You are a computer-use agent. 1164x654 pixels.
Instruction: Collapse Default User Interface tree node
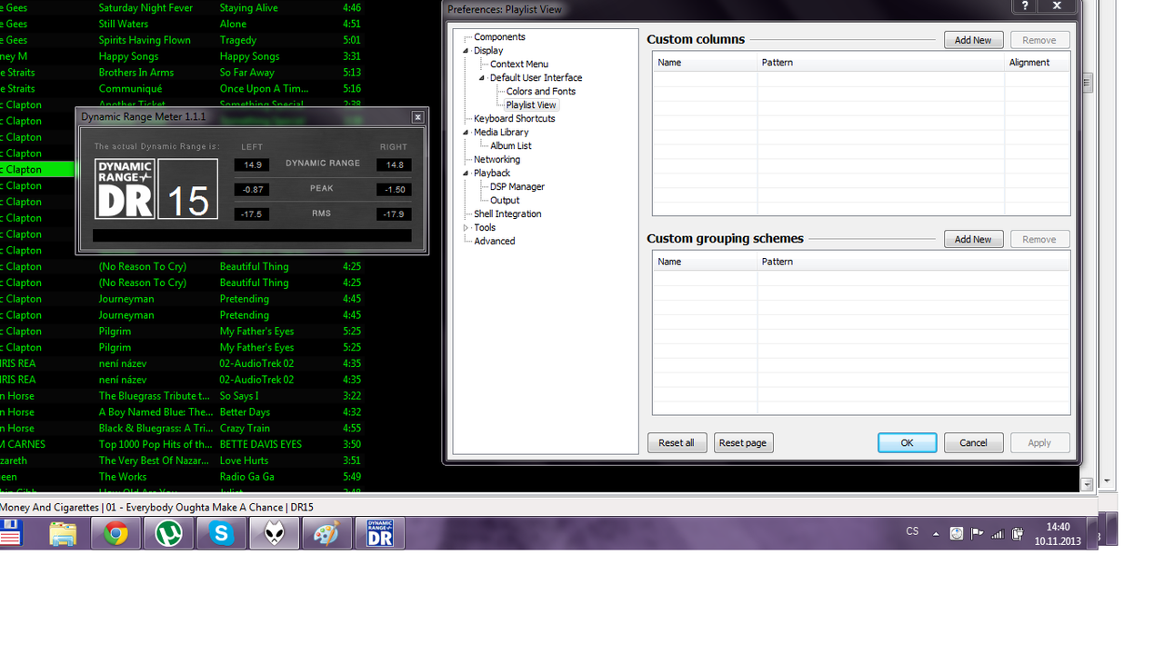coord(482,78)
